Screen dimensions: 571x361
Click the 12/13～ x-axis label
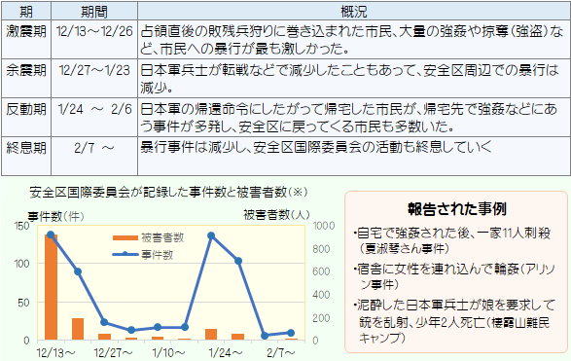[55, 352]
